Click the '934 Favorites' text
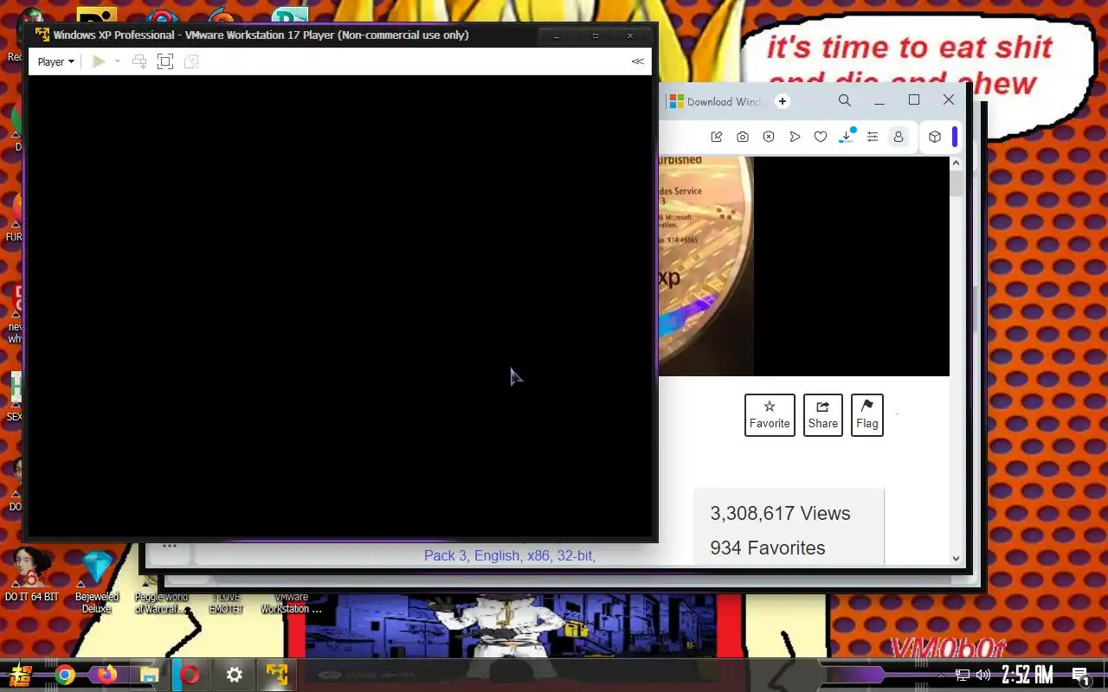The width and height of the screenshot is (1108, 692). (768, 548)
